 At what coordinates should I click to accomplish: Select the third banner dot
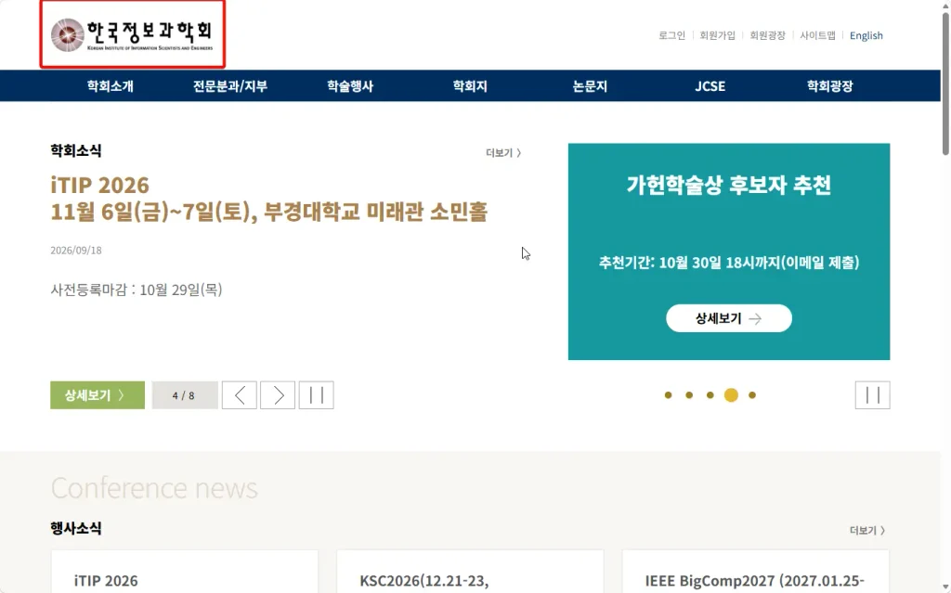(710, 395)
